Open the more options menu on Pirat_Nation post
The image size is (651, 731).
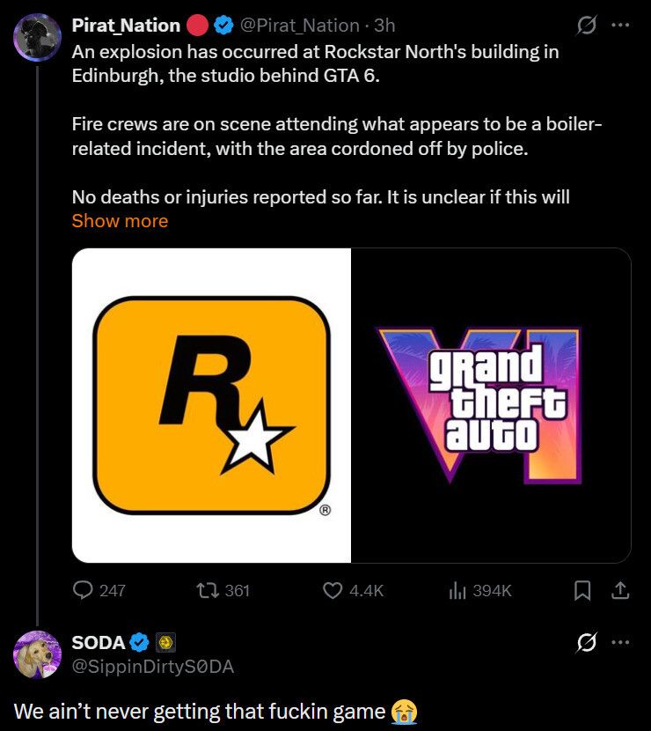coord(621,26)
